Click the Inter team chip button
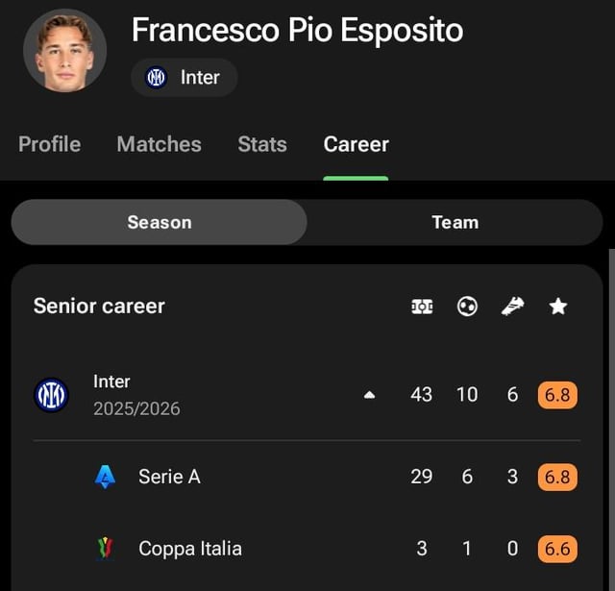 pyautogui.click(x=184, y=78)
